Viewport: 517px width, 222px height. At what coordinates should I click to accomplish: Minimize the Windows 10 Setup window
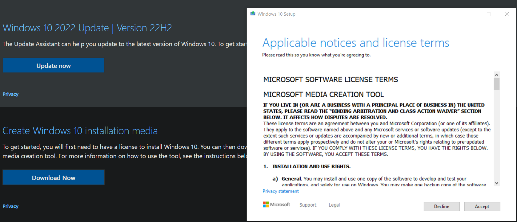point(471,14)
